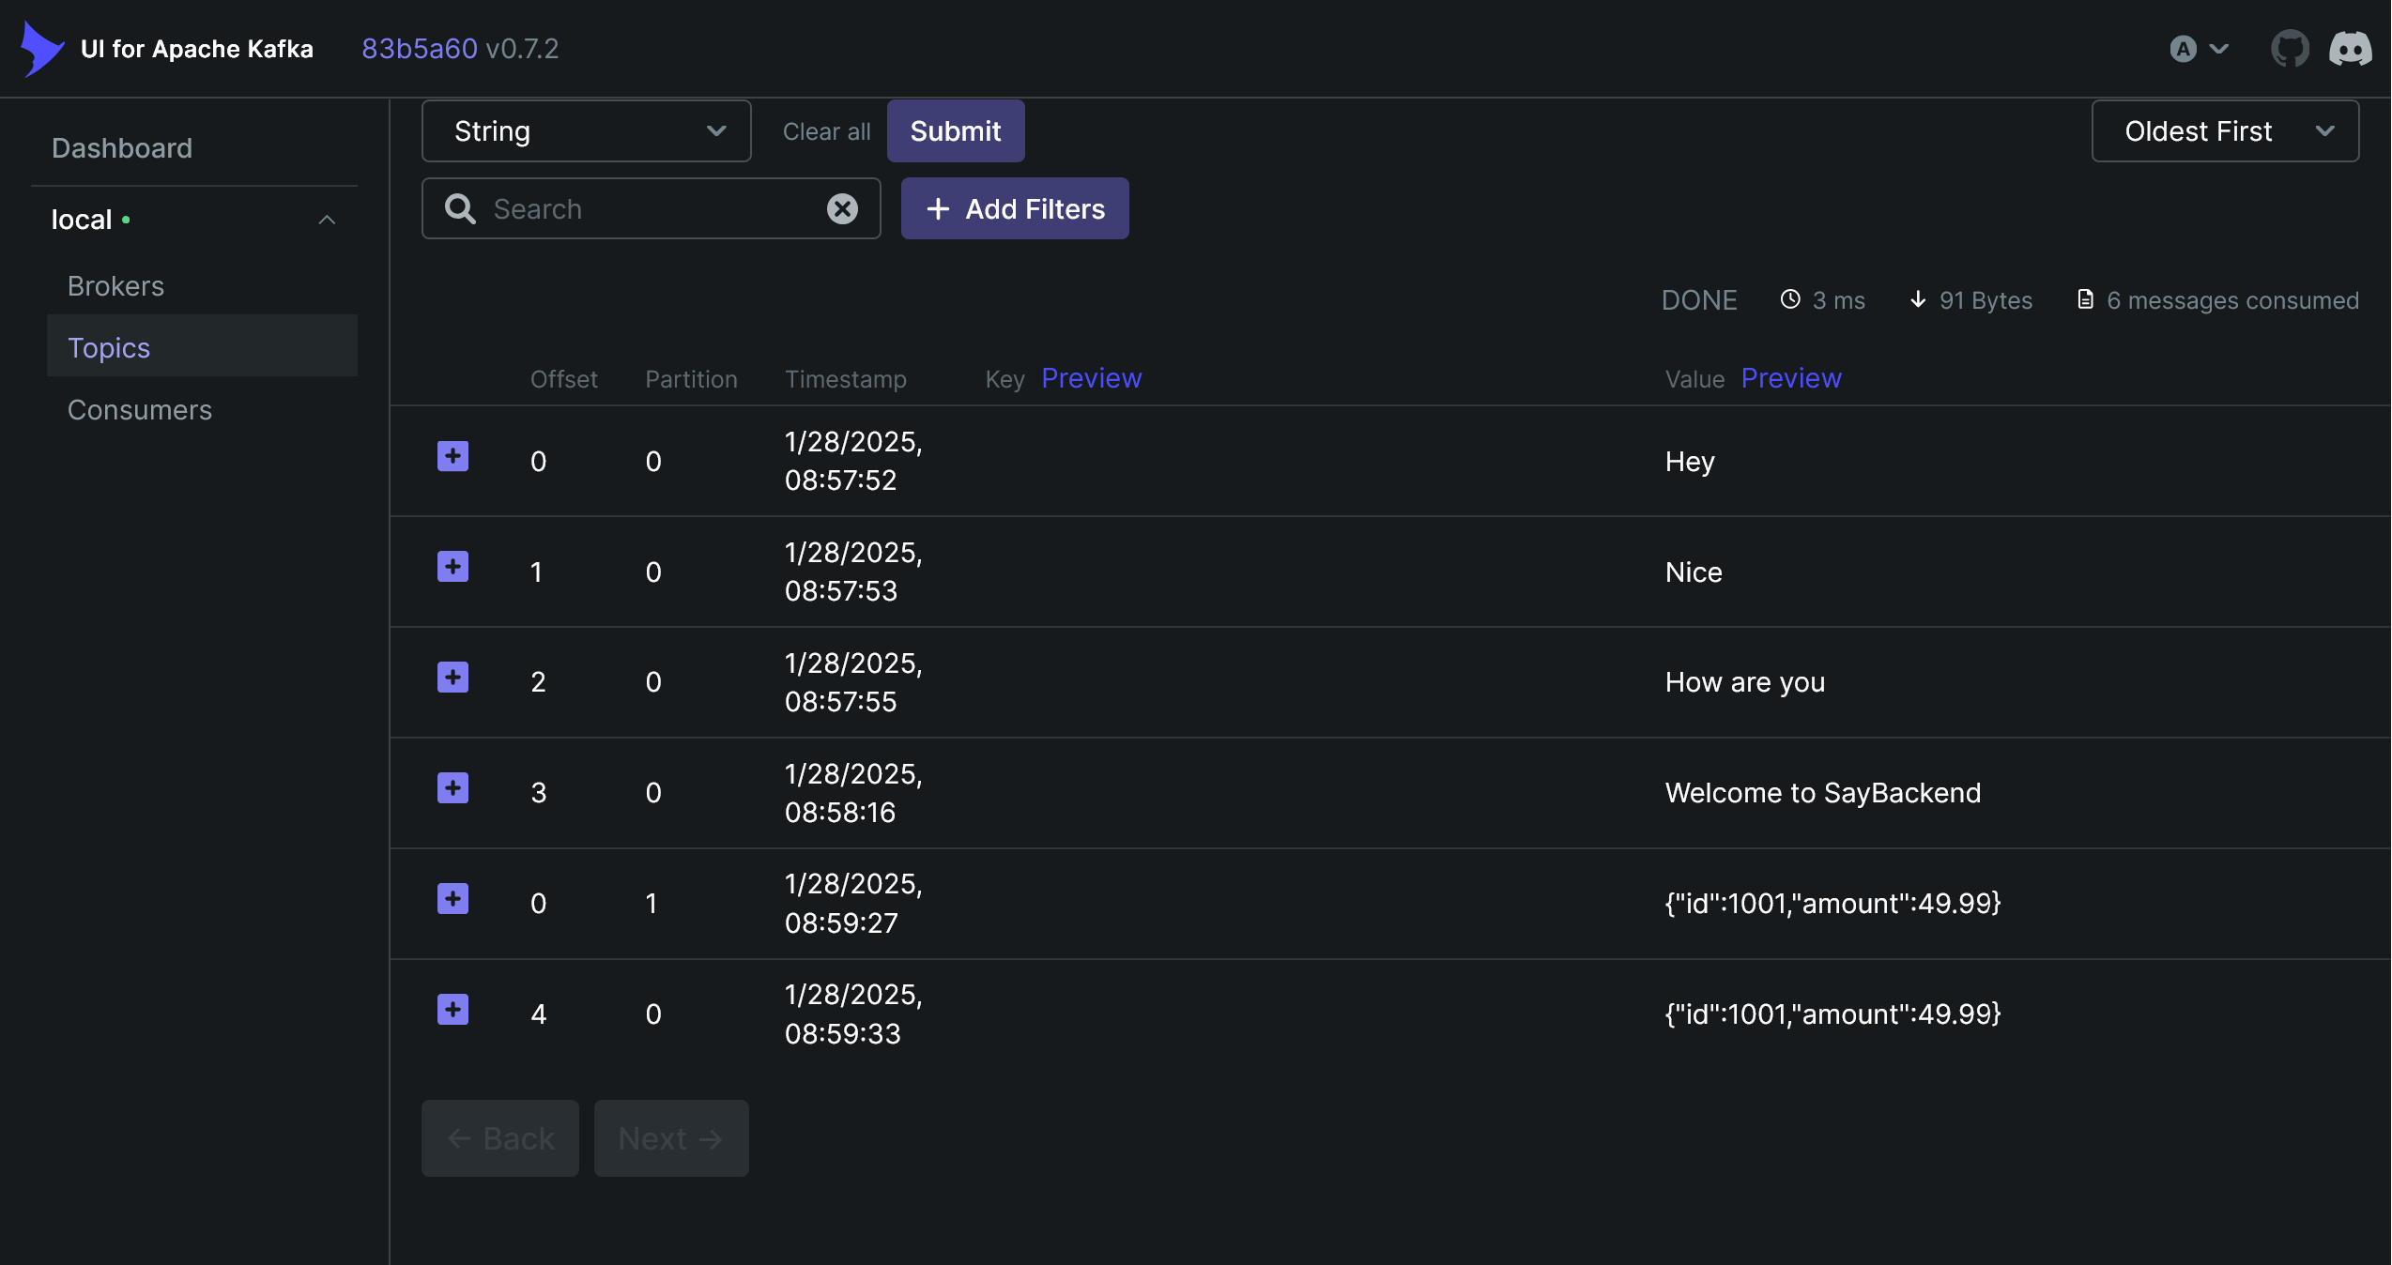Navigate to the Consumers section
The width and height of the screenshot is (2392, 1265).
point(140,409)
